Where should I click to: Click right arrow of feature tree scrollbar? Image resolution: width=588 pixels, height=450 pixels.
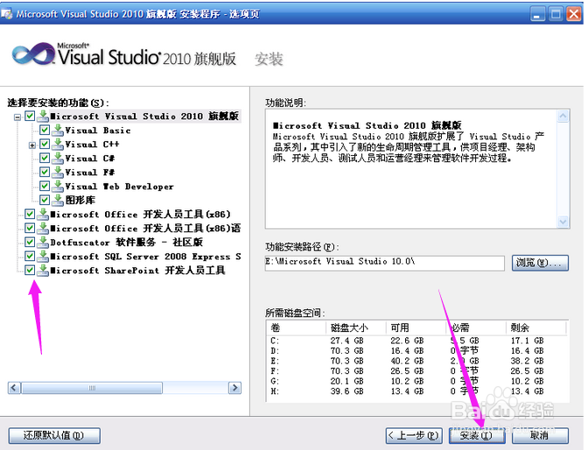coord(235,388)
